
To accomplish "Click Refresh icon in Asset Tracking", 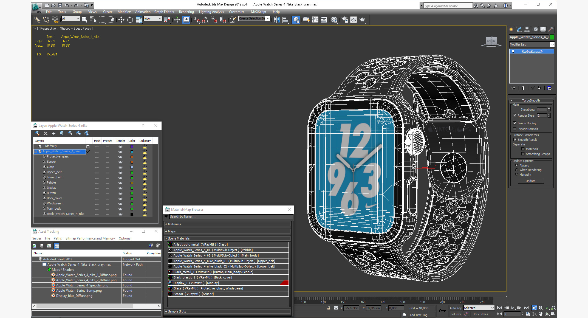I will click(34, 246).
